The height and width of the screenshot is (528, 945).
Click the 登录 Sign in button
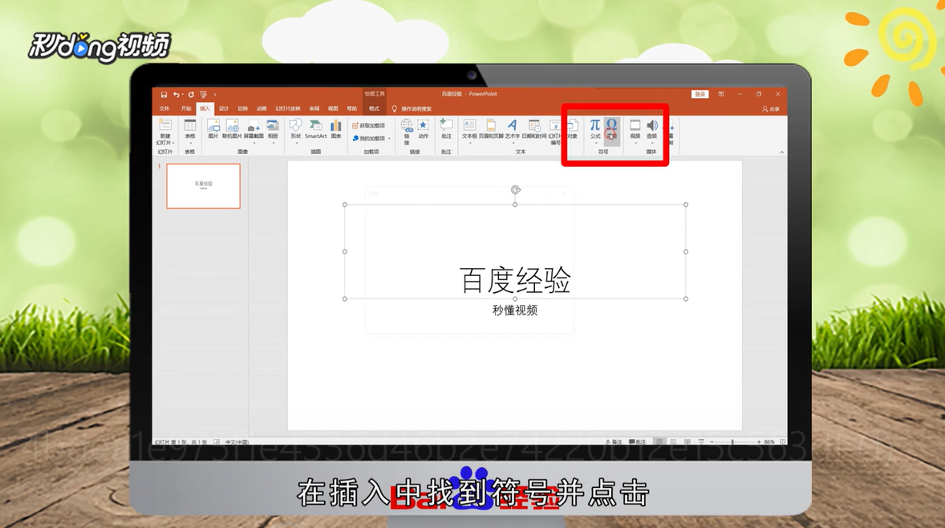tap(700, 94)
